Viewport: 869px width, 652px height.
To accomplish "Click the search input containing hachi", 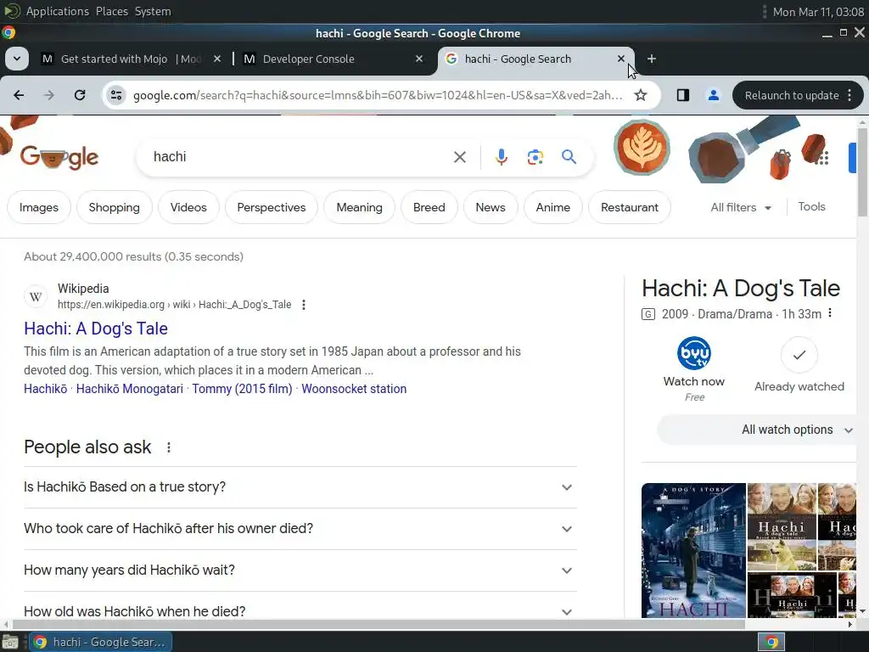I will point(300,157).
